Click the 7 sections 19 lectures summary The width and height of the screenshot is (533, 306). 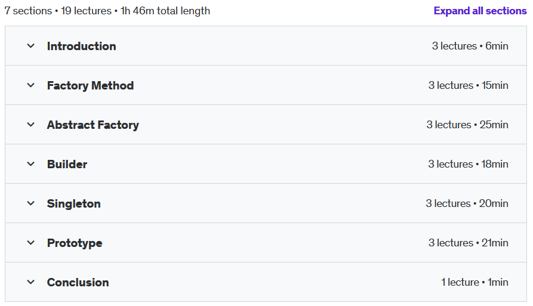pos(107,11)
